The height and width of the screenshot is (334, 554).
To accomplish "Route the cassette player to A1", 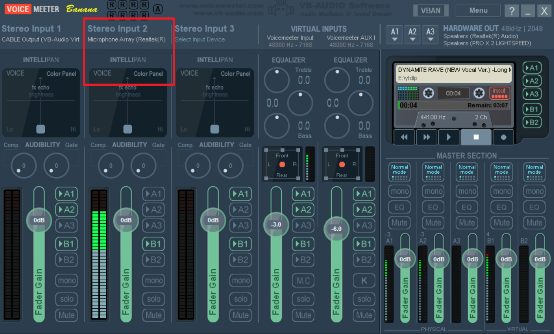I will [531, 68].
